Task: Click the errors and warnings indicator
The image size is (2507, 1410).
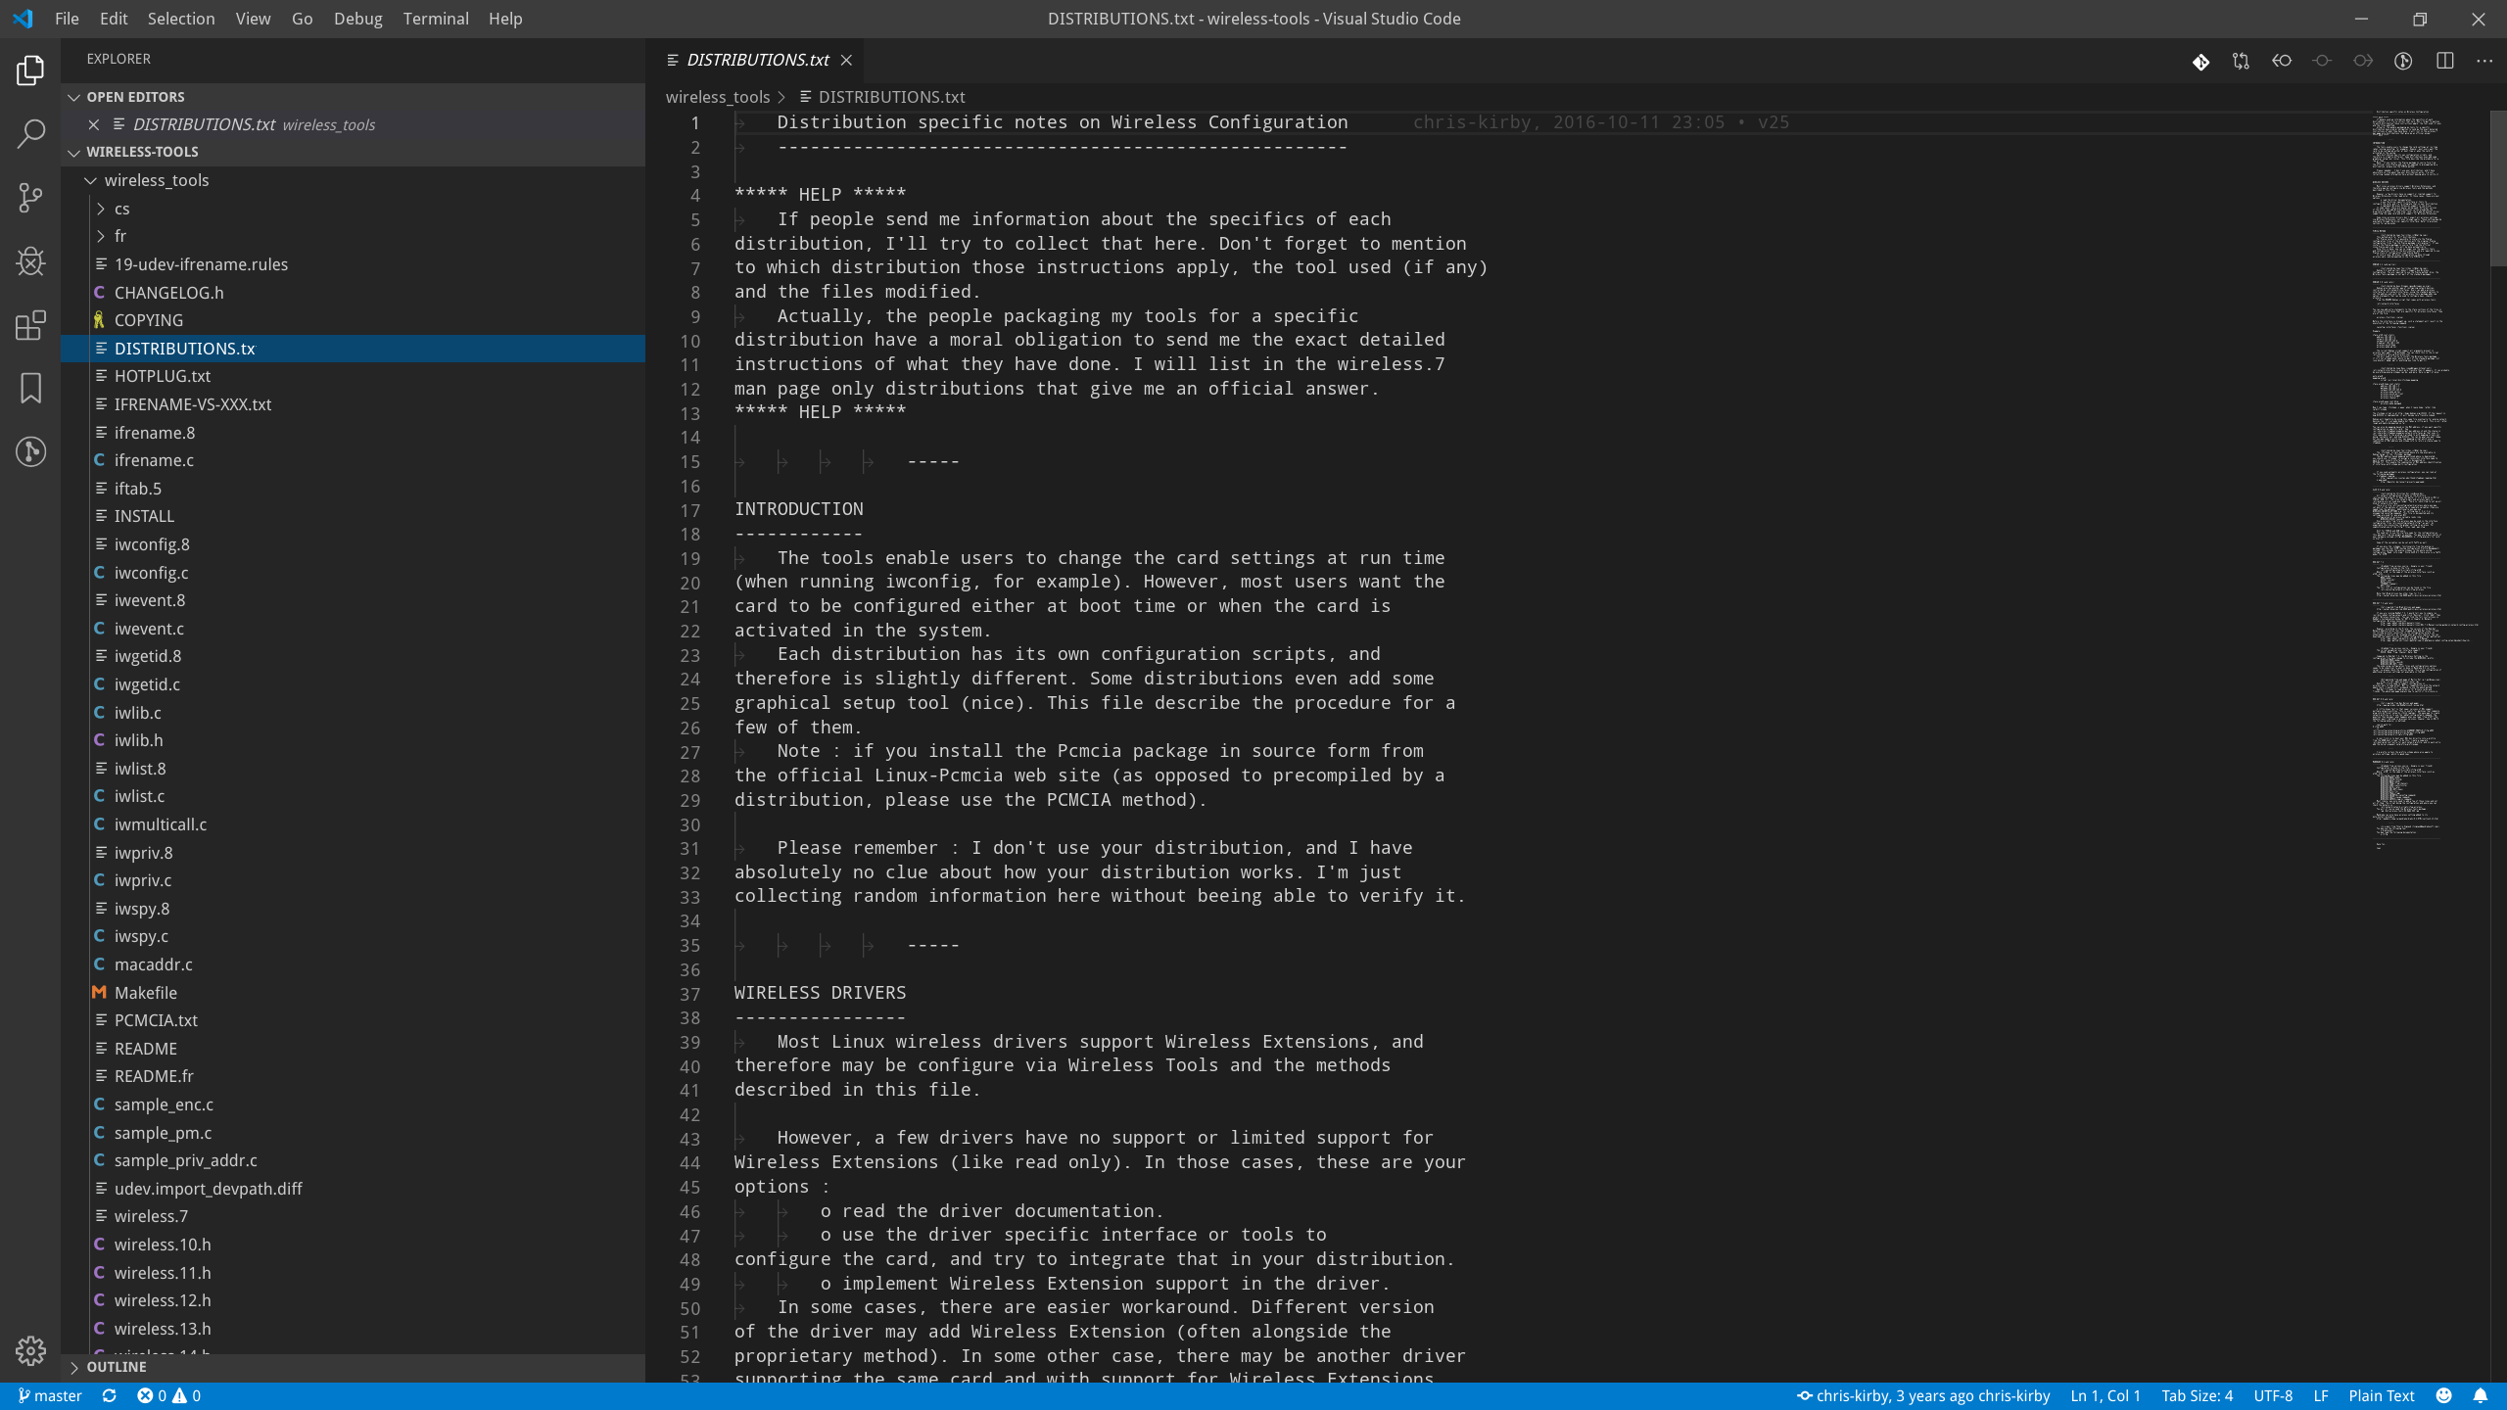Action: [168, 1395]
